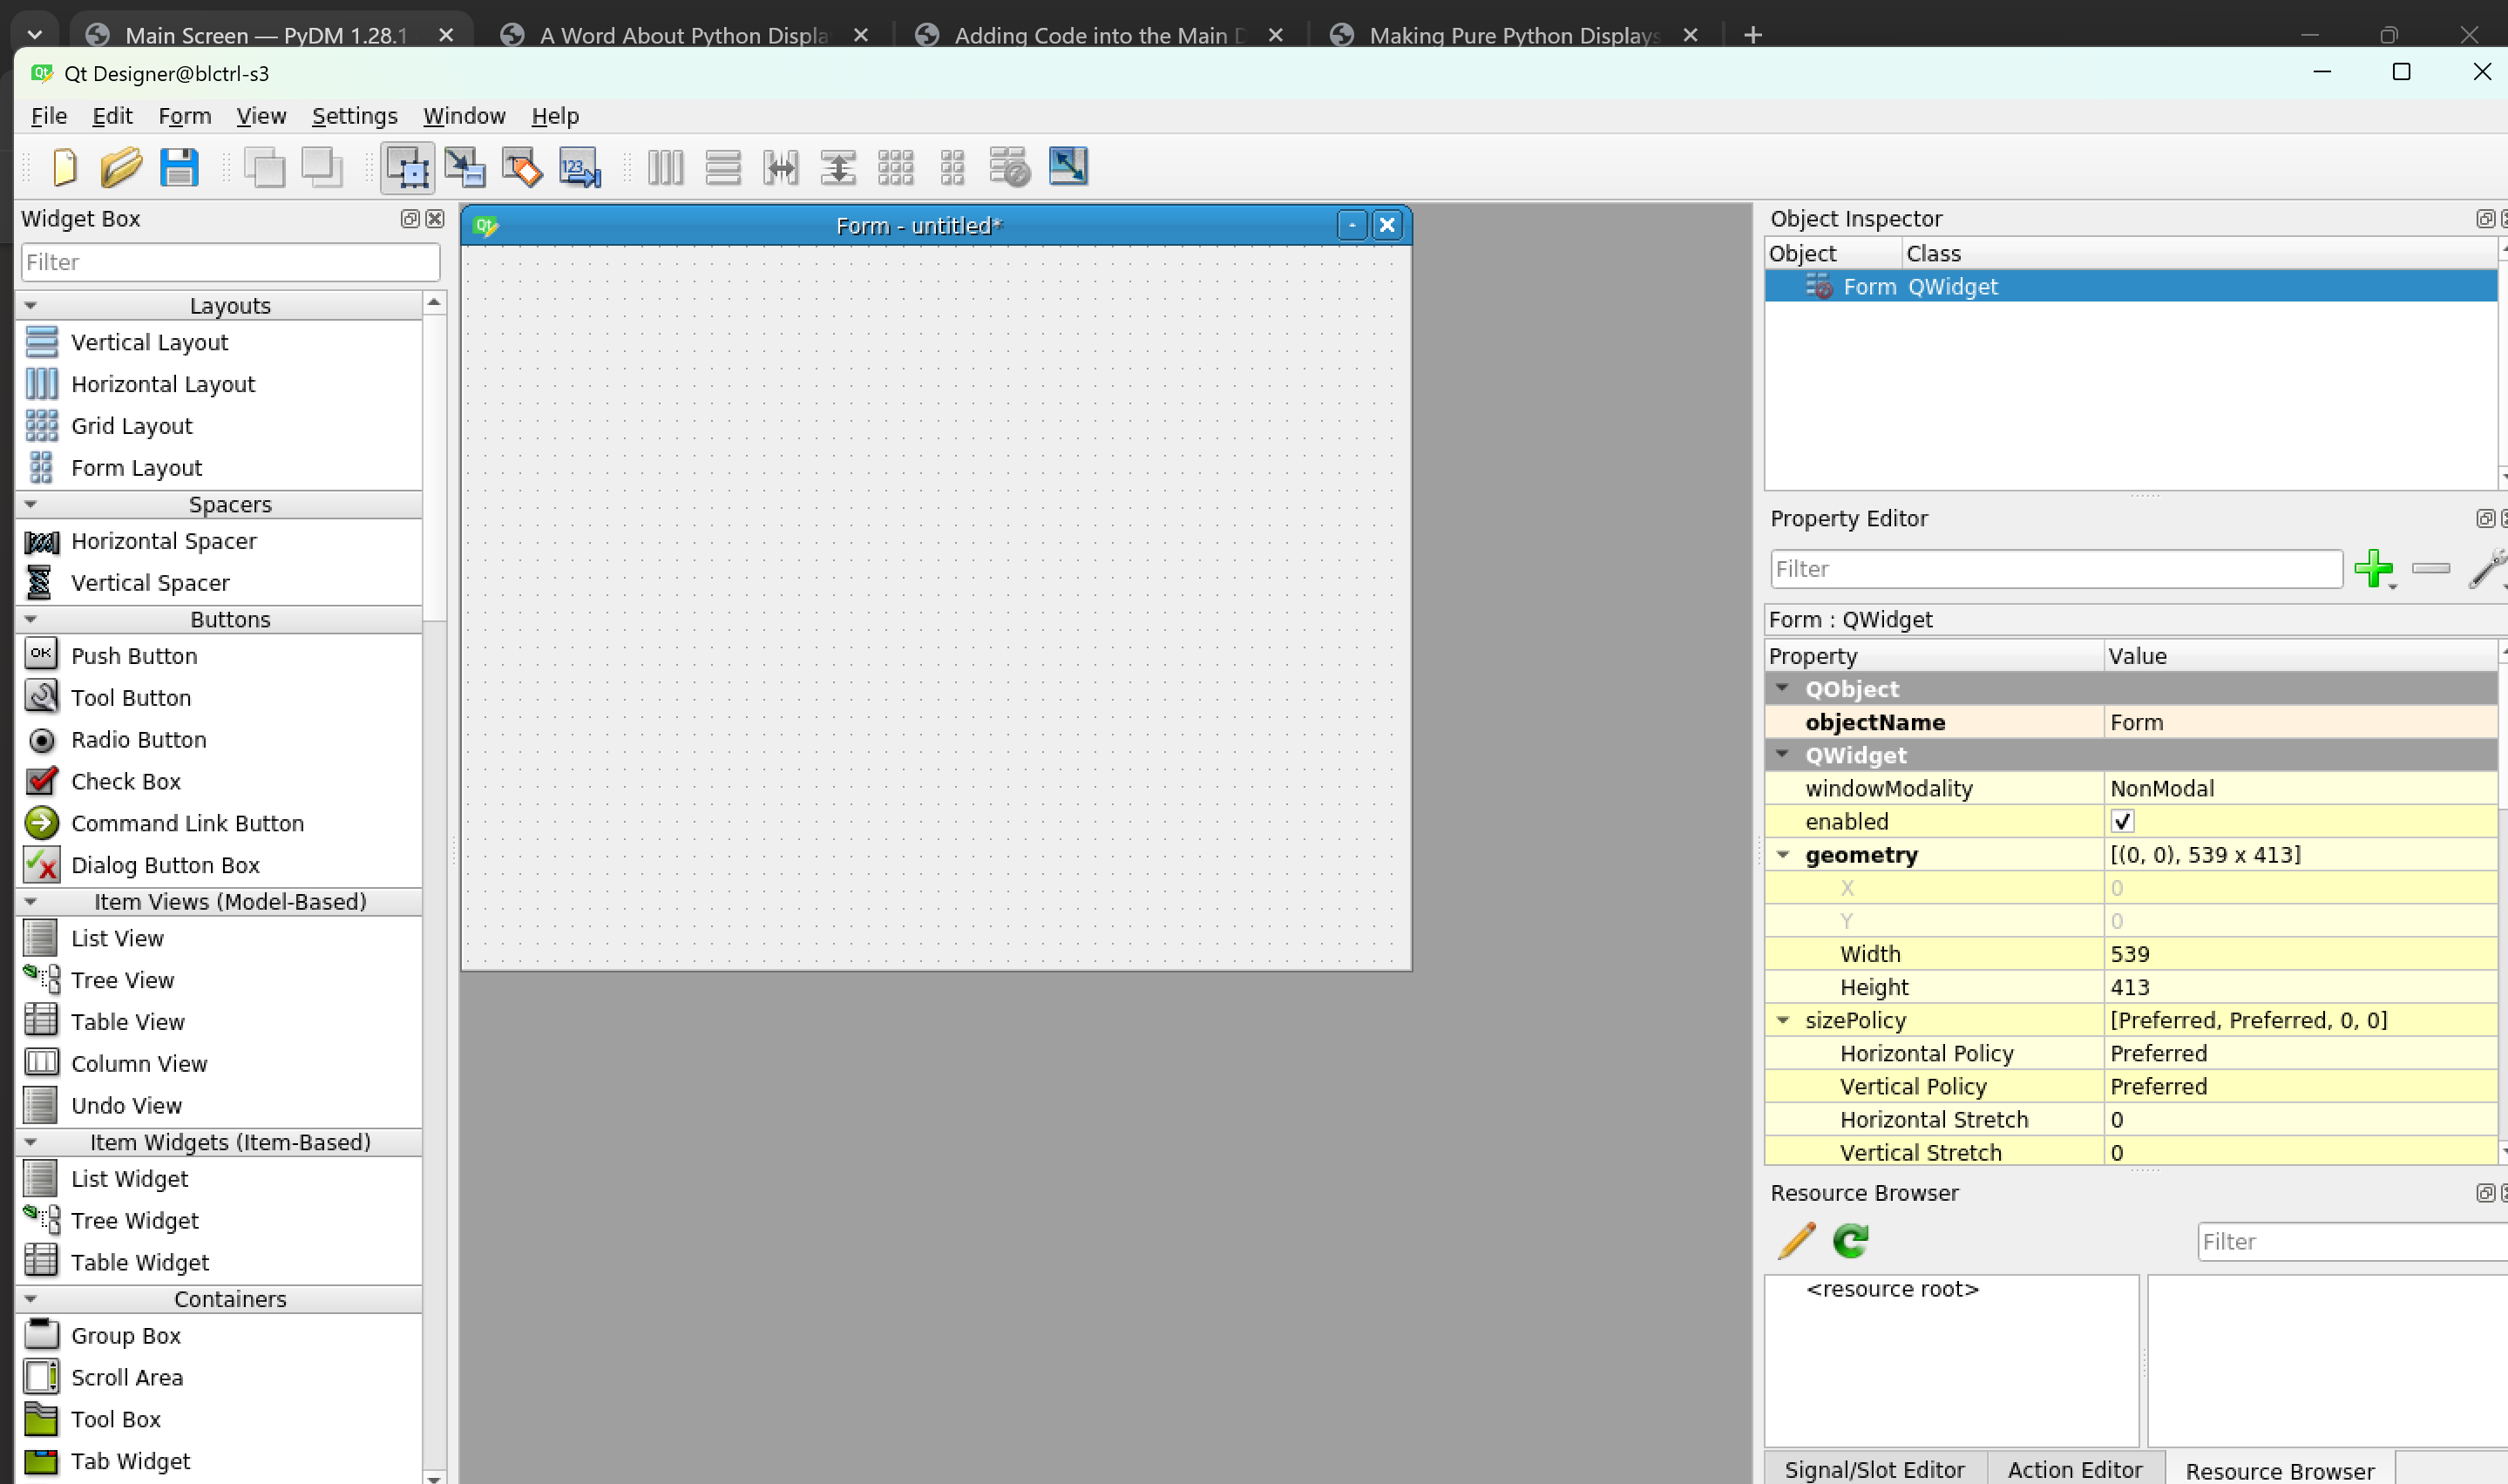
Task: Switch to Edit Signals/Slots mode icon
Action: pos(465,167)
